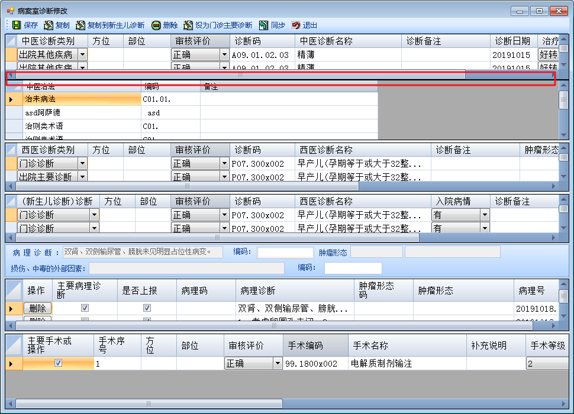This screenshot has height=414, width=574.
Task: Click 好转 button in first 中医诊断 row
Action: click(x=548, y=55)
